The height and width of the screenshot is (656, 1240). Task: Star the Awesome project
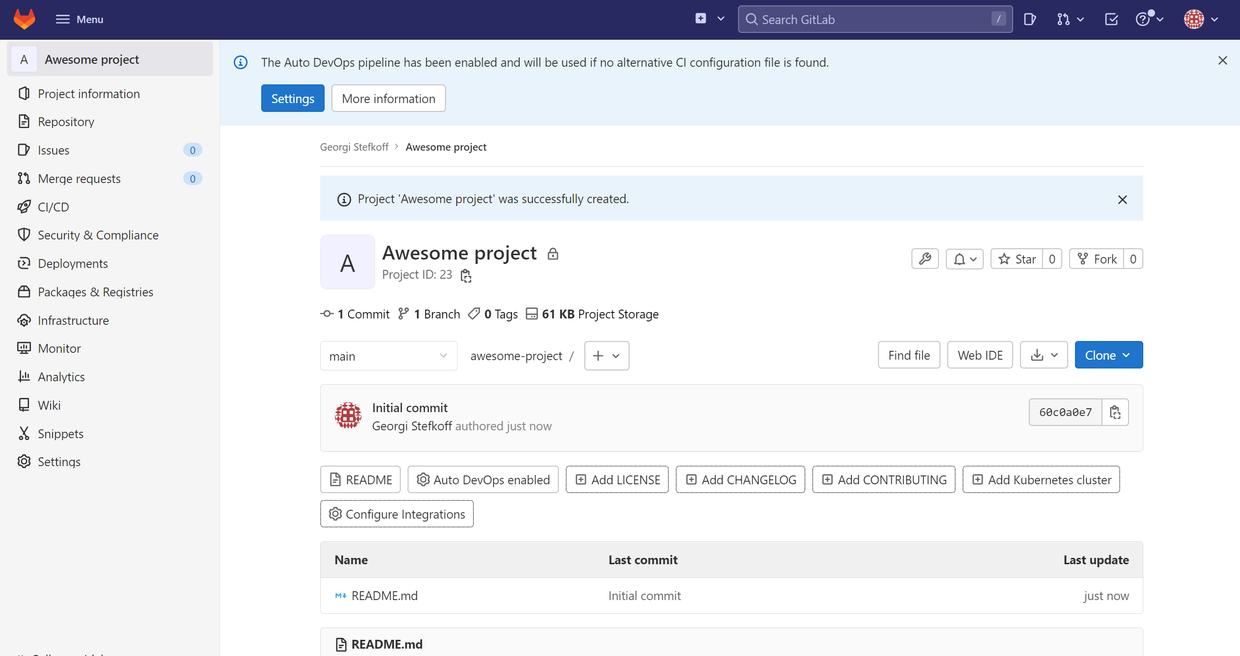(1017, 259)
